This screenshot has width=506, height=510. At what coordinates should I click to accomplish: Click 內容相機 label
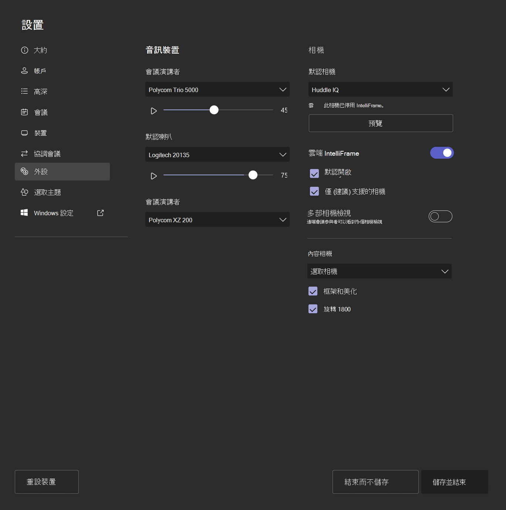point(320,254)
